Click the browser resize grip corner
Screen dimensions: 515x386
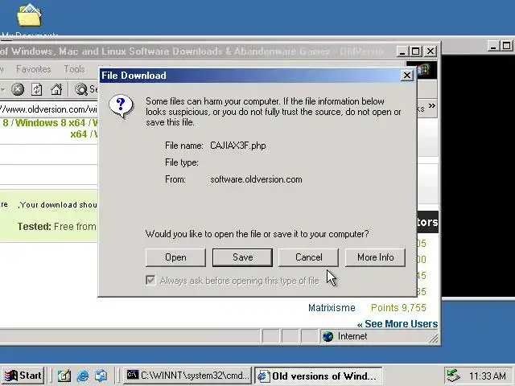coord(434,338)
